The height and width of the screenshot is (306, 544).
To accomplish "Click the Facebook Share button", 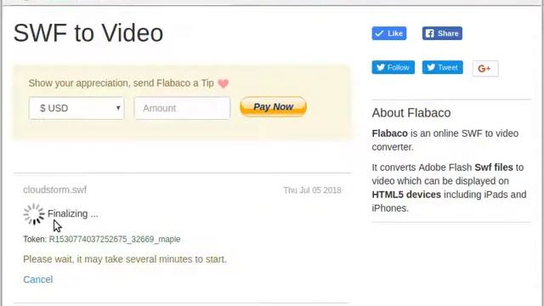I will (442, 33).
